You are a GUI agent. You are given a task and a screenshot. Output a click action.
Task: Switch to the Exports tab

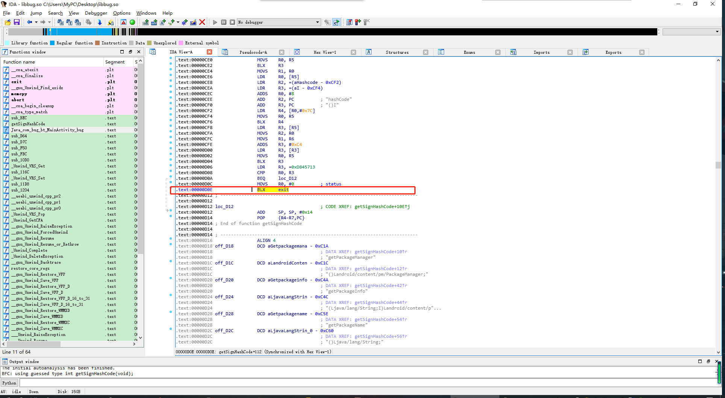[x=613, y=52]
